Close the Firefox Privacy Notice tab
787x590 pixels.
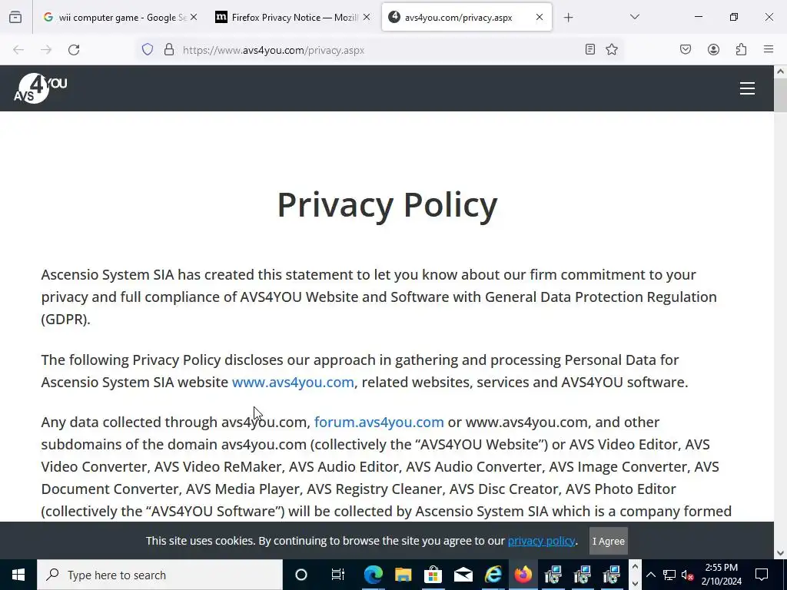pyautogui.click(x=367, y=18)
